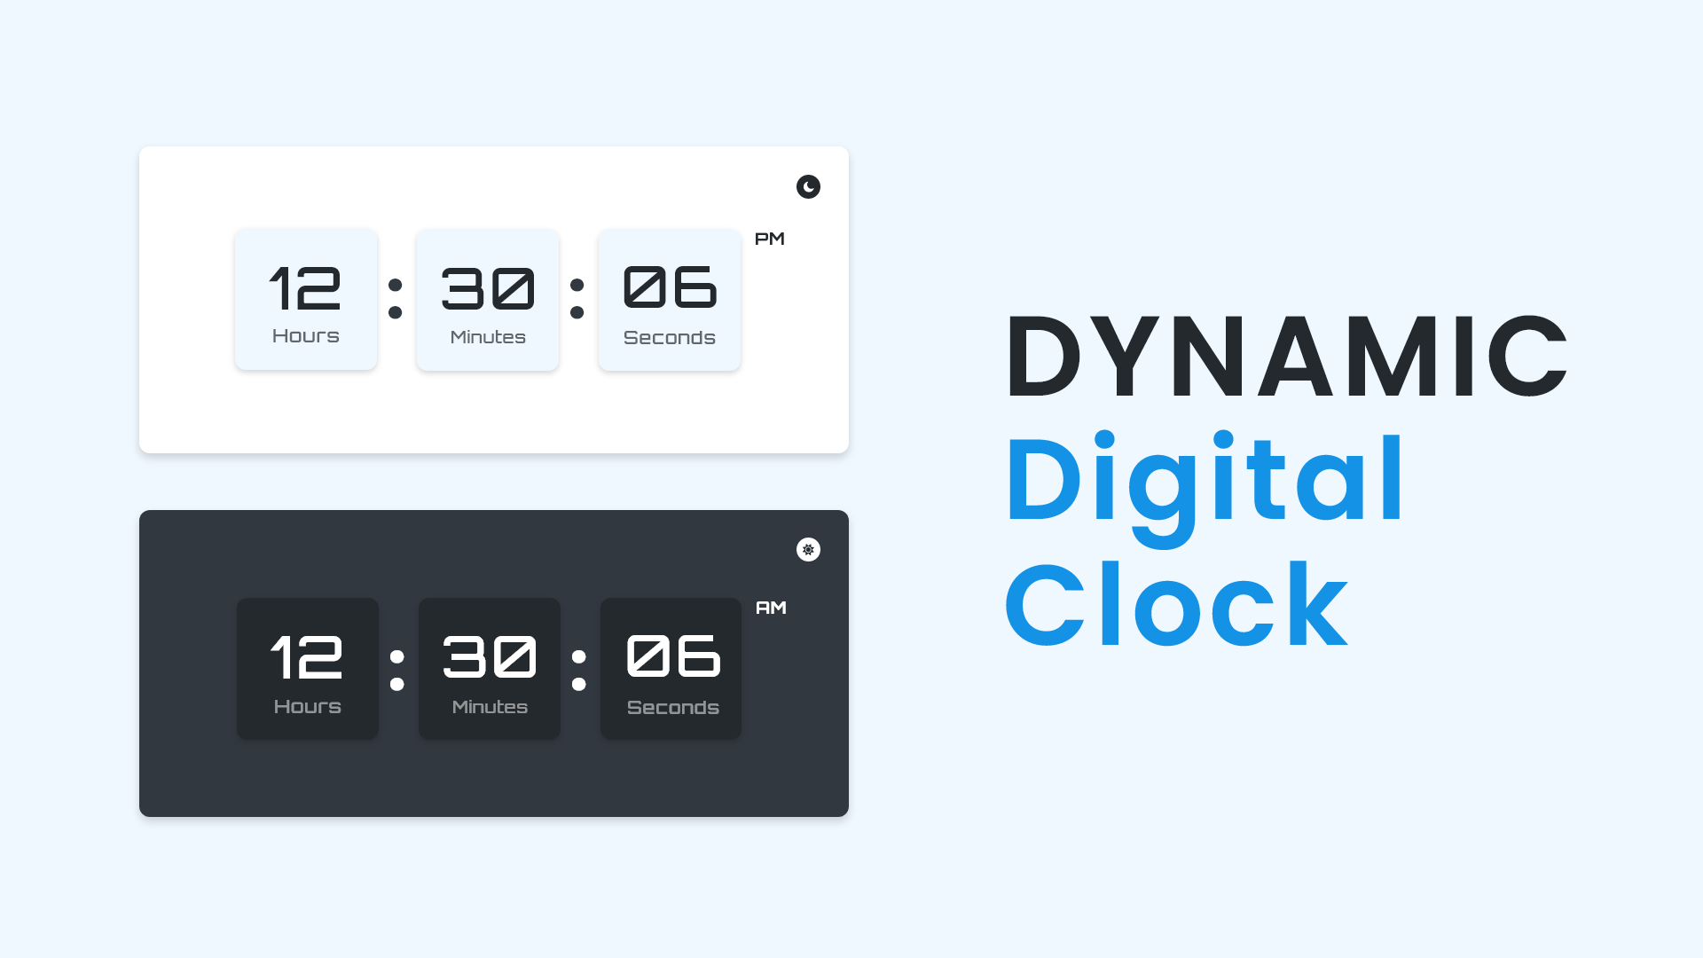Switch to light mode clock view
Screen dimensions: 1703x958
807,550
